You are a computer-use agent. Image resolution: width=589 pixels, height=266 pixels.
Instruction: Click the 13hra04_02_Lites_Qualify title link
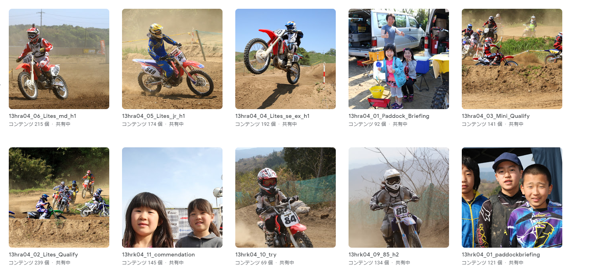(43, 255)
